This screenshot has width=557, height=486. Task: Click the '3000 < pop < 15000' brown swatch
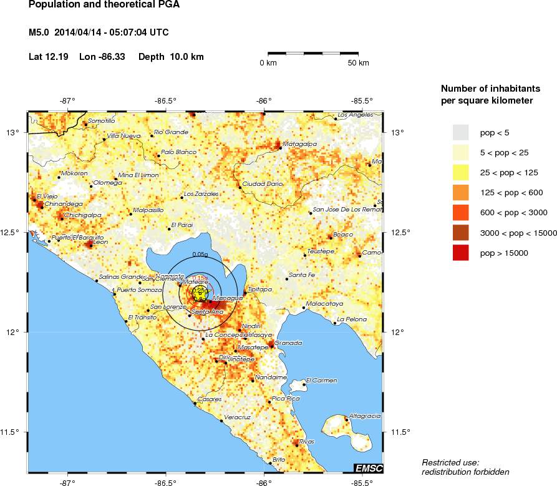461,233
